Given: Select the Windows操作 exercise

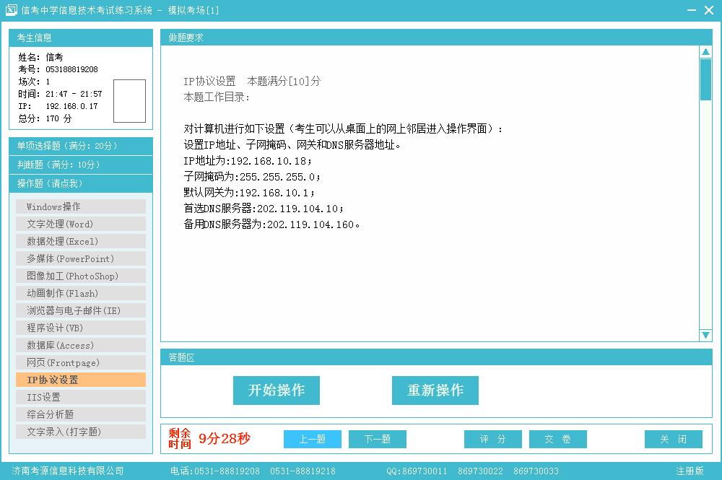Looking at the screenshot, I should [x=80, y=206].
